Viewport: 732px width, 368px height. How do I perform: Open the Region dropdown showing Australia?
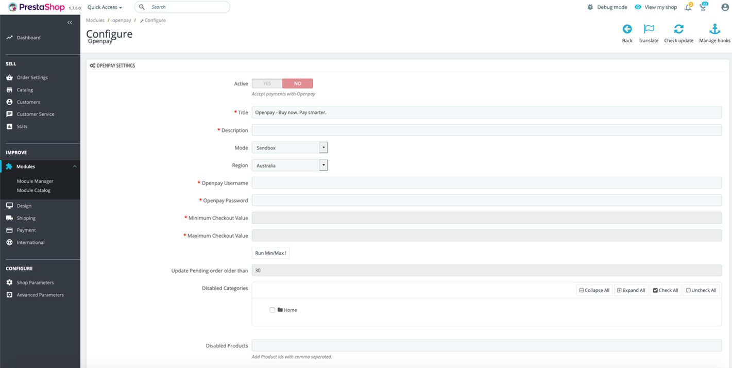[x=290, y=165]
